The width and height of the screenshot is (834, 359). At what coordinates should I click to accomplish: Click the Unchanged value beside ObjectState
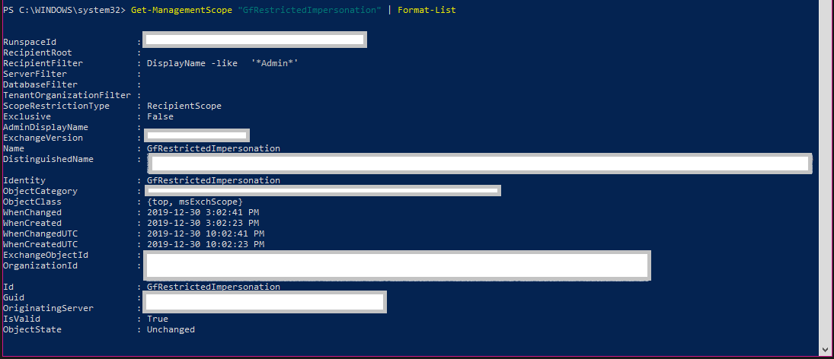pyautogui.click(x=171, y=329)
